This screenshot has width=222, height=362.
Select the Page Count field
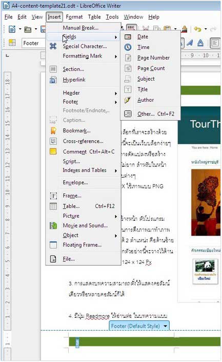click(x=150, y=68)
